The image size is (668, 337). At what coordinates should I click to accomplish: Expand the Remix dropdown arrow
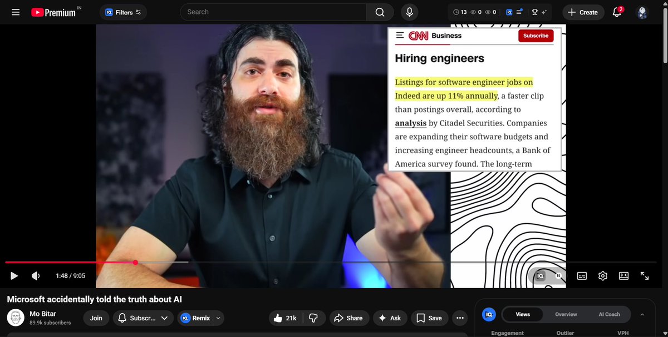click(x=218, y=318)
